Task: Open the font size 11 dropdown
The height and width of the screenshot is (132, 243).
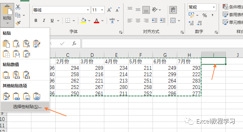Action: pos(102,10)
